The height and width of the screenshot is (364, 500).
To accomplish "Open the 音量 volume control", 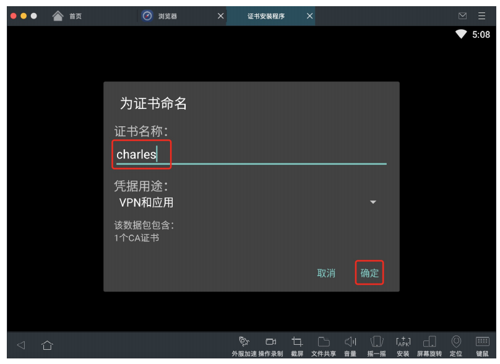I will point(350,346).
